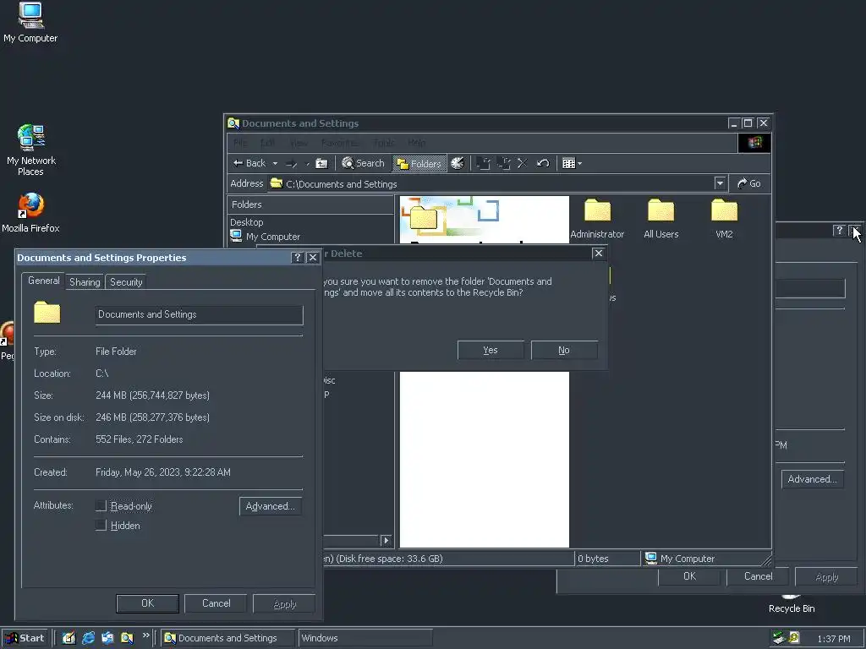Click the Windows logo throbber in Explorer
The height and width of the screenshot is (649, 866).
pyautogui.click(x=754, y=143)
